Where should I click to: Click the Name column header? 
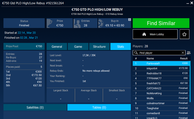[x=150, y=58]
